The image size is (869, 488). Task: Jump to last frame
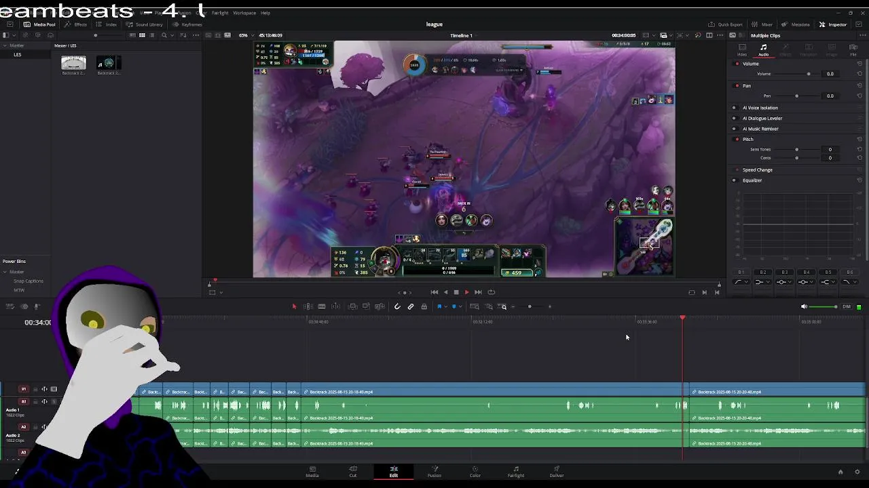click(x=478, y=292)
